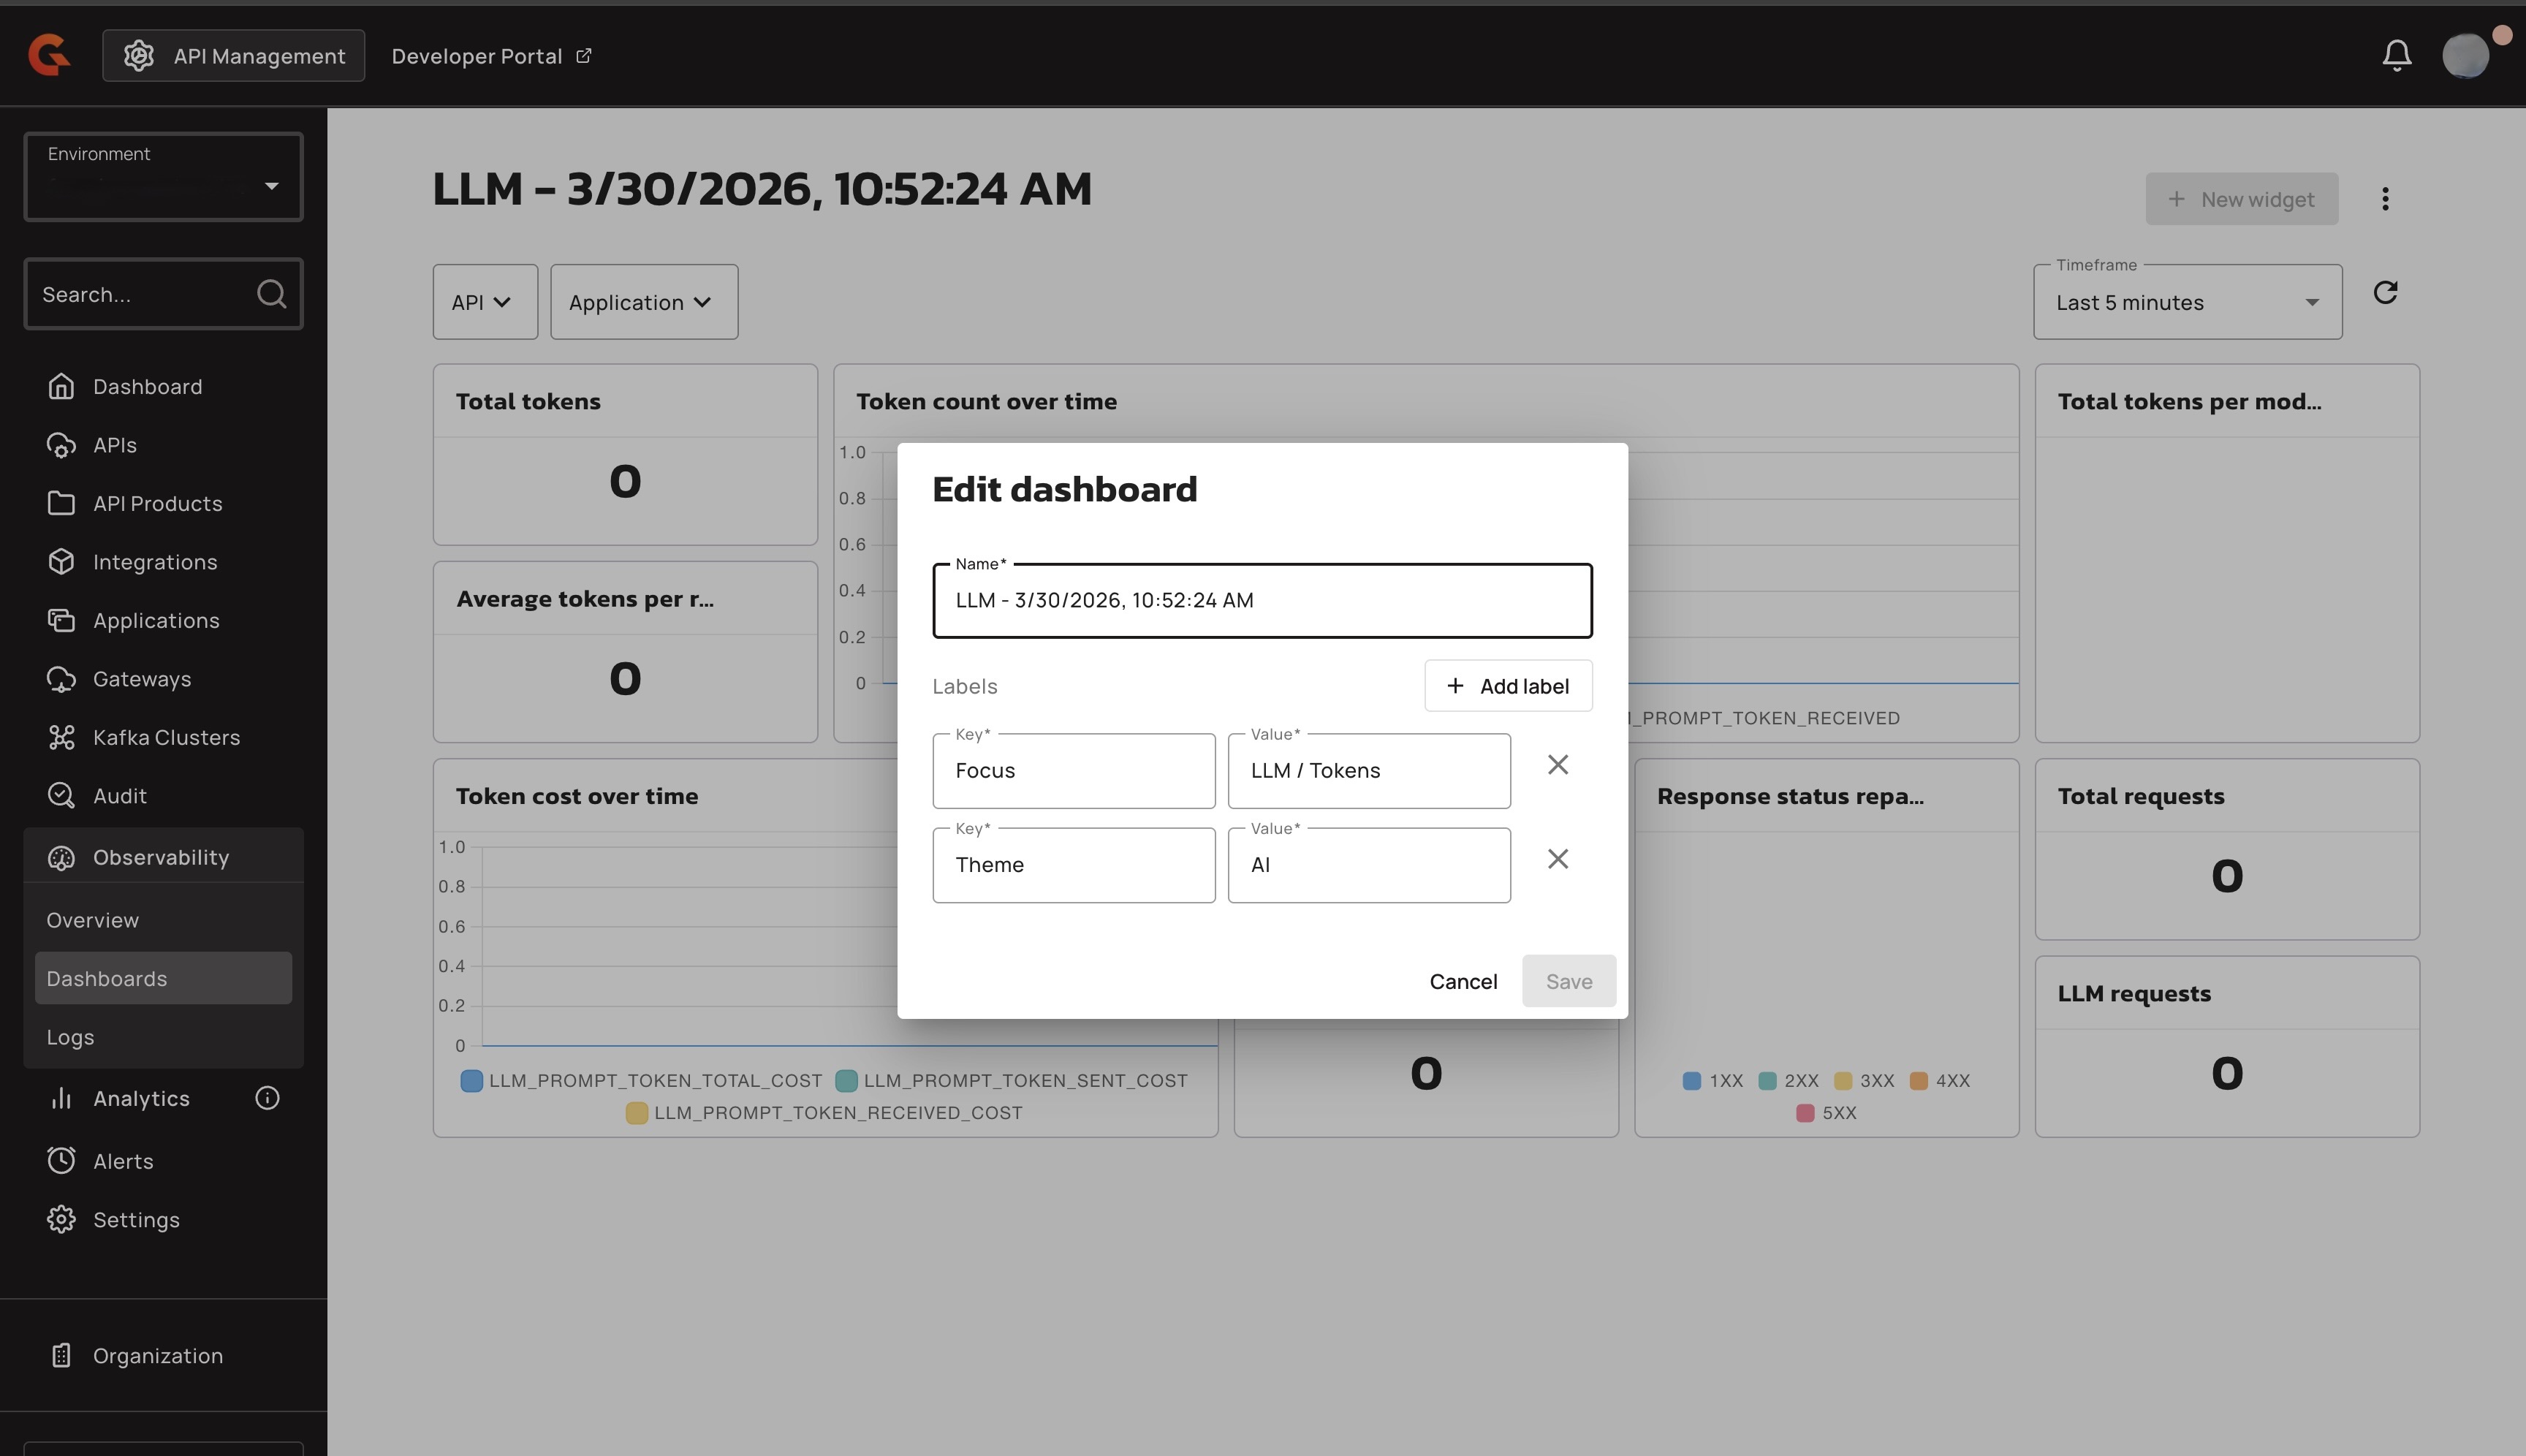Click the Add label button
2526x1456 pixels.
pos(1507,686)
